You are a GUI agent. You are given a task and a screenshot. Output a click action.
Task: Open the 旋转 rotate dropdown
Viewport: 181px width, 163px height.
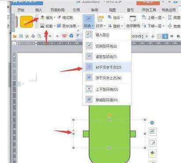pyautogui.click(x=115, y=26)
